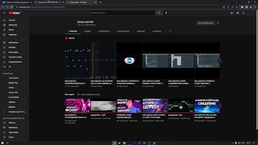Click Воспроизвести все play all
Screen dimensions: 258x145
pyautogui.click(x=89, y=95)
